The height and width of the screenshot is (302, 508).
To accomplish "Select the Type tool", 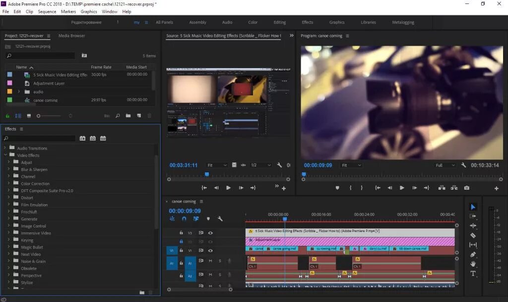I will point(473,274).
